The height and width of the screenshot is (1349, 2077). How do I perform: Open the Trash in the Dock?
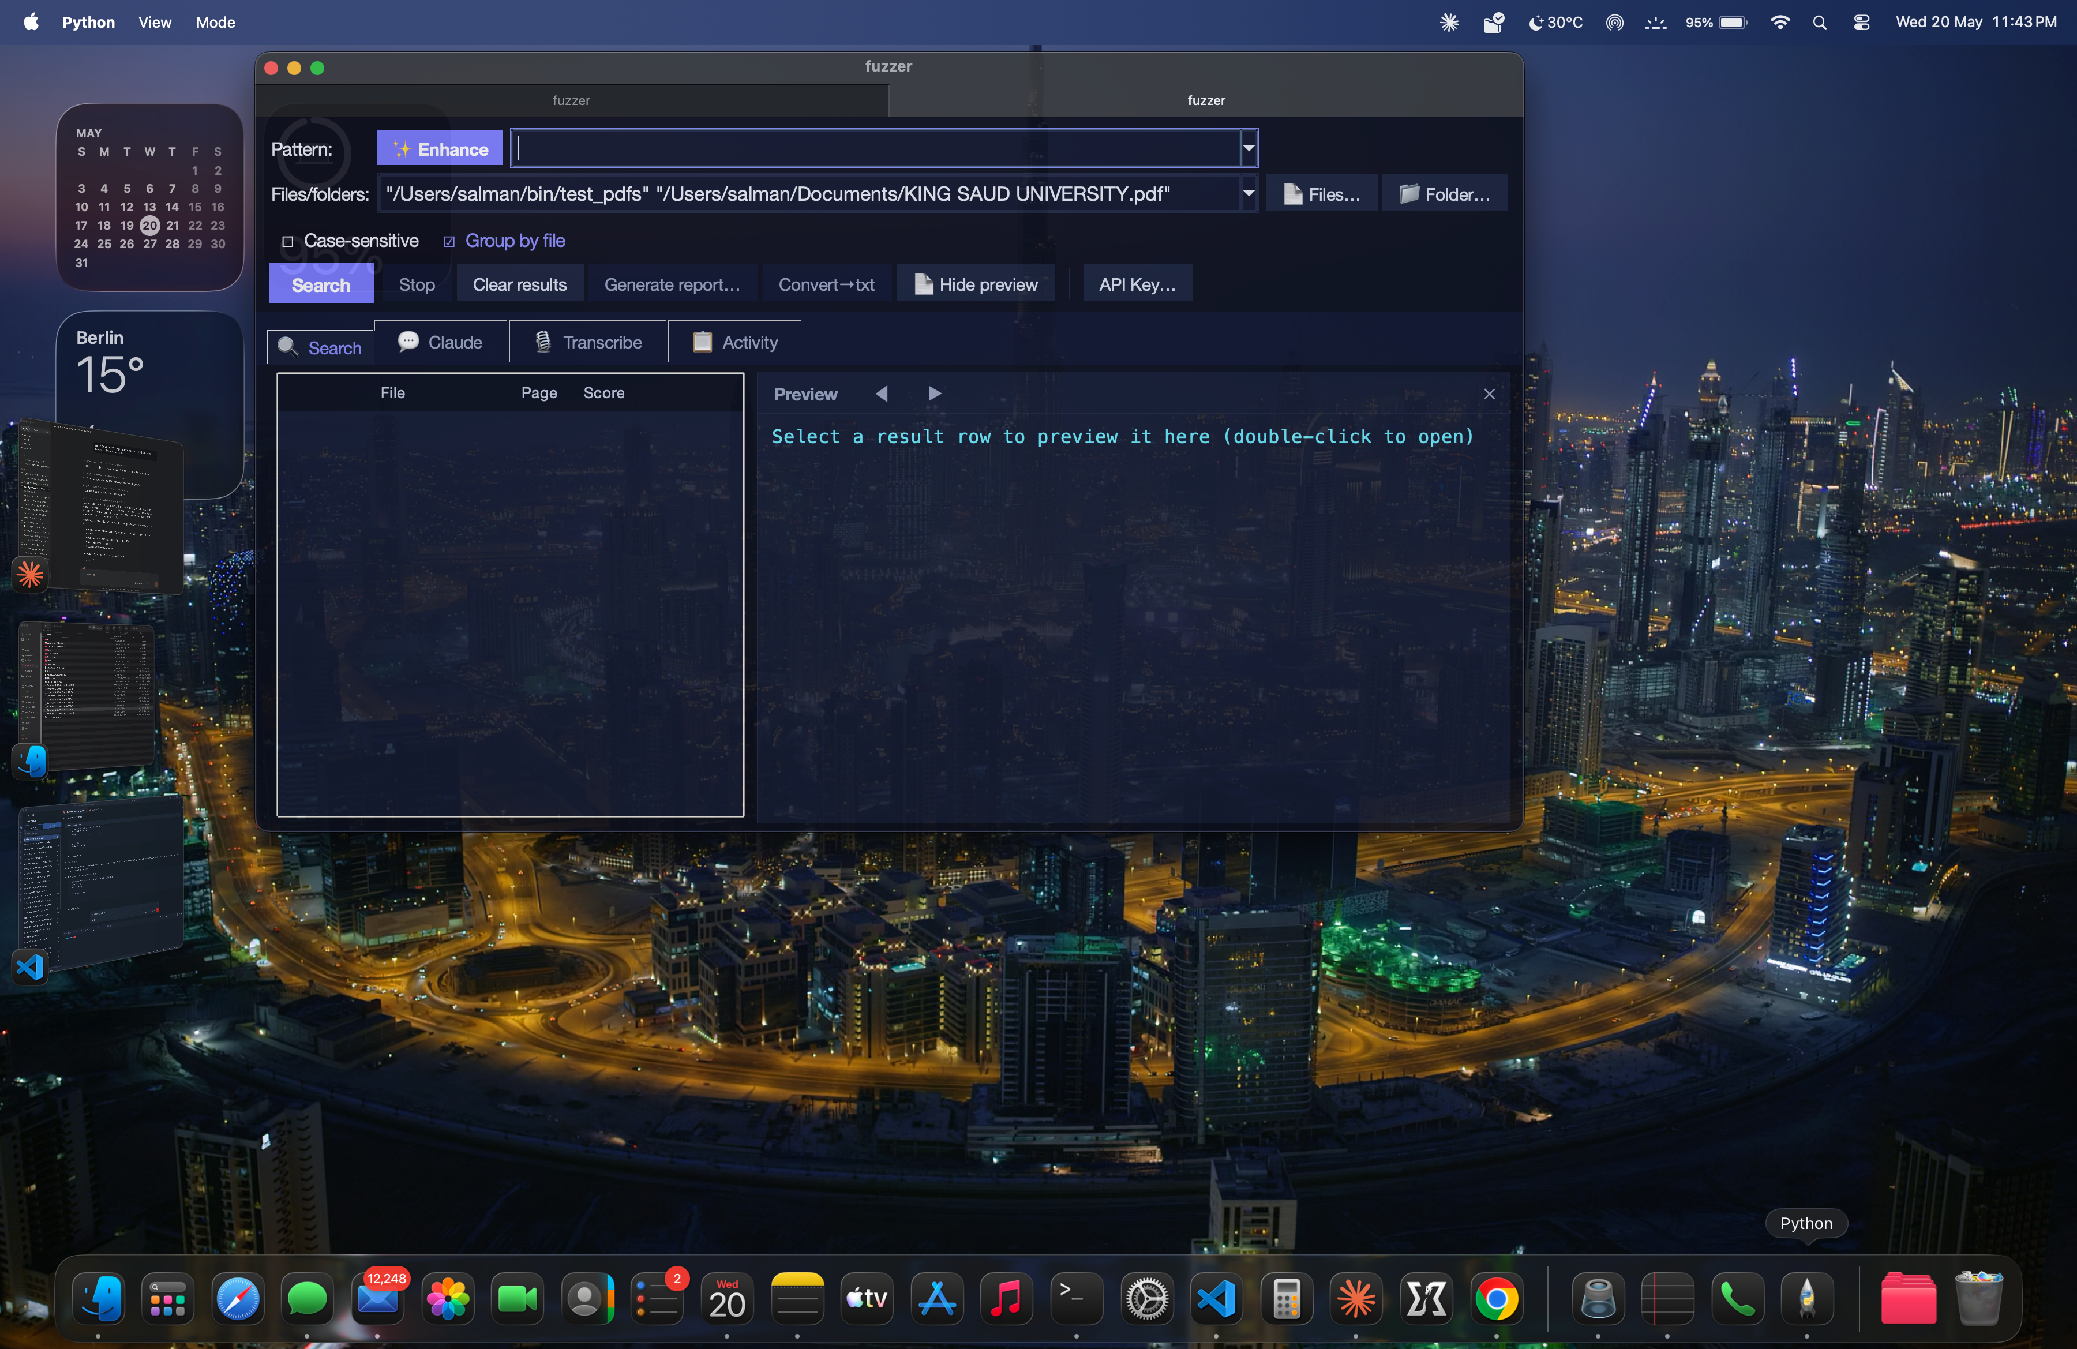[x=1978, y=1298]
